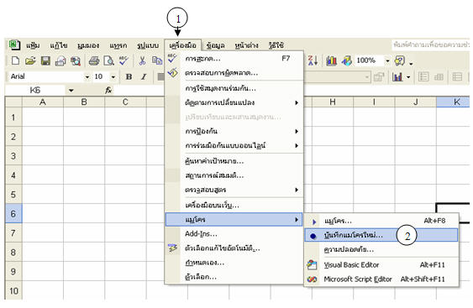This screenshot has height=308, width=473.
Task: Click the Drawing toolbar icon
Action: click(x=347, y=61)
